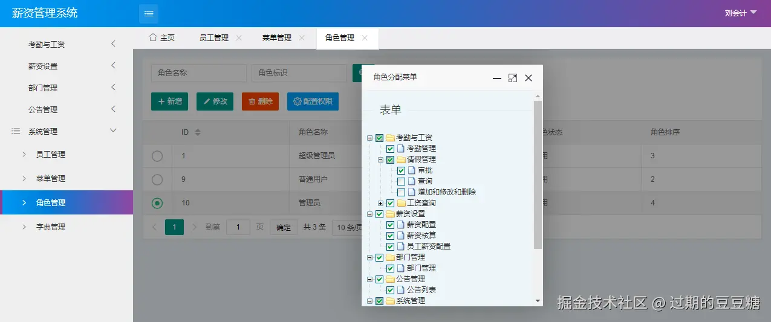Uncheck the 公告列表 checkbox
The height and width of the screenshot is (322, 771).
(x=391, y=290)
